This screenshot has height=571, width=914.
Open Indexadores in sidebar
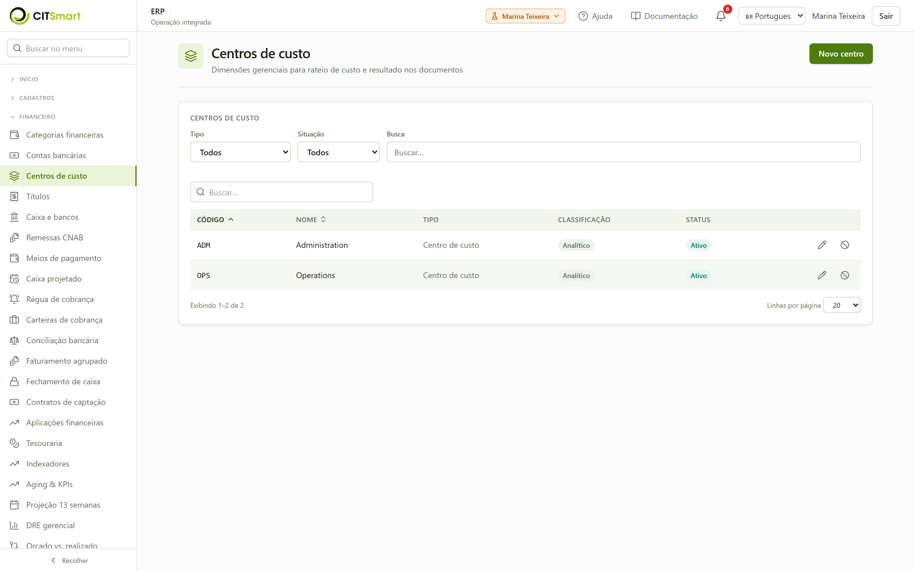point(68,464)
